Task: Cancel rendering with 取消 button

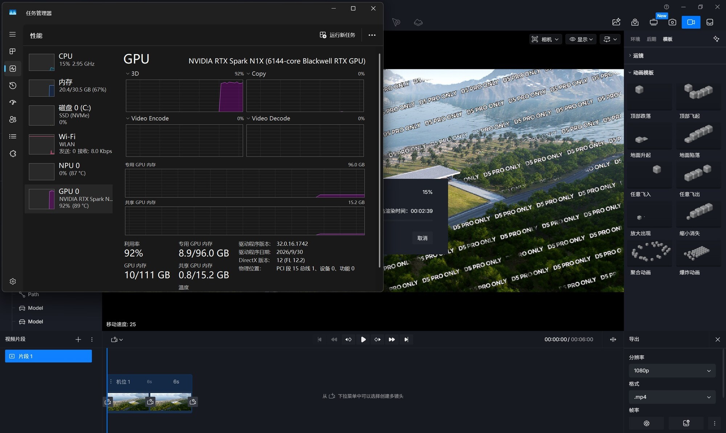Action: pyautogui.click(x=422, y=238)
